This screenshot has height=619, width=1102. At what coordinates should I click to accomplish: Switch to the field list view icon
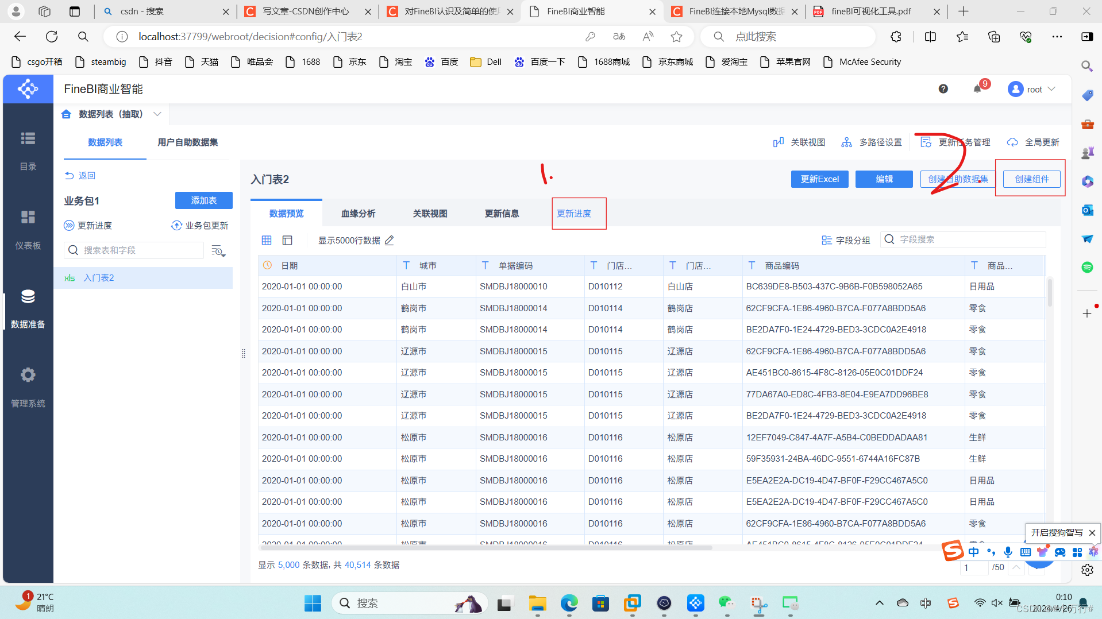[287, 241]
